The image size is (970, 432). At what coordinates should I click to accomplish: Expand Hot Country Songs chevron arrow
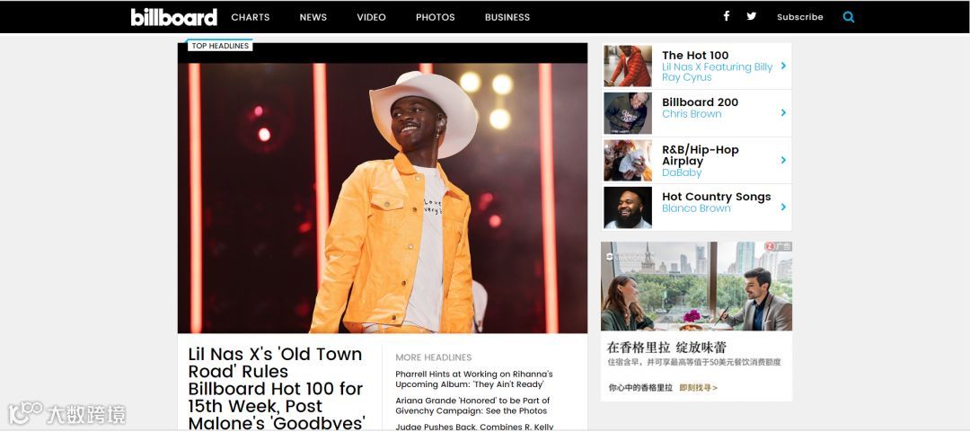pos(783,207)
